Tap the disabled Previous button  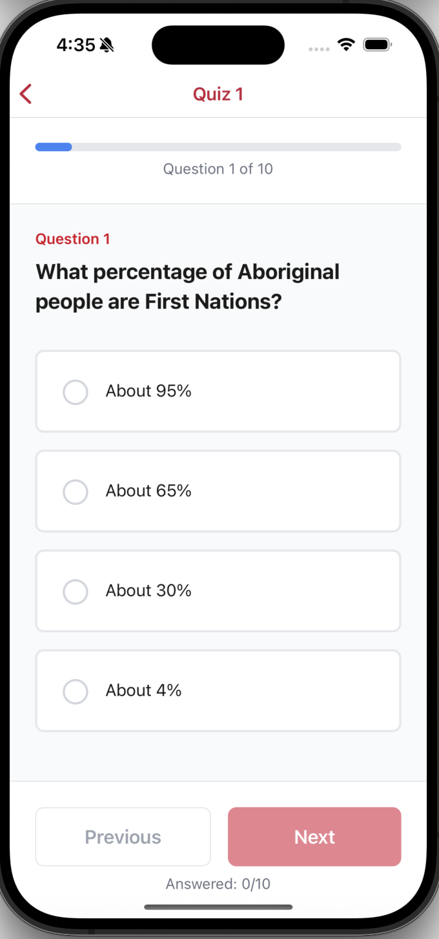pyautogui.click(x=123, y=836)
